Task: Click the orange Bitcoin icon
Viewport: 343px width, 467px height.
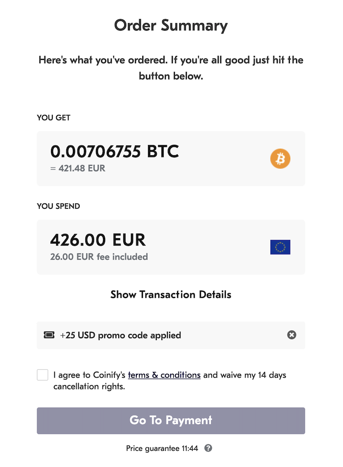Action: [x=280, y=159]
